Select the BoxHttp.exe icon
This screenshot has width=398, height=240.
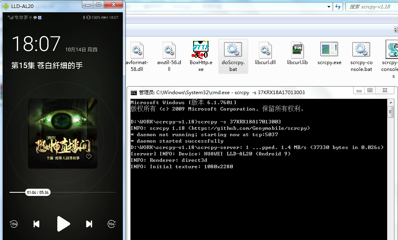[201, 49]
